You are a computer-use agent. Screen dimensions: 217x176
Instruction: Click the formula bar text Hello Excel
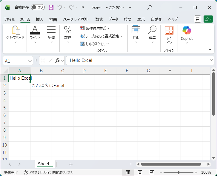click(81, 60)
